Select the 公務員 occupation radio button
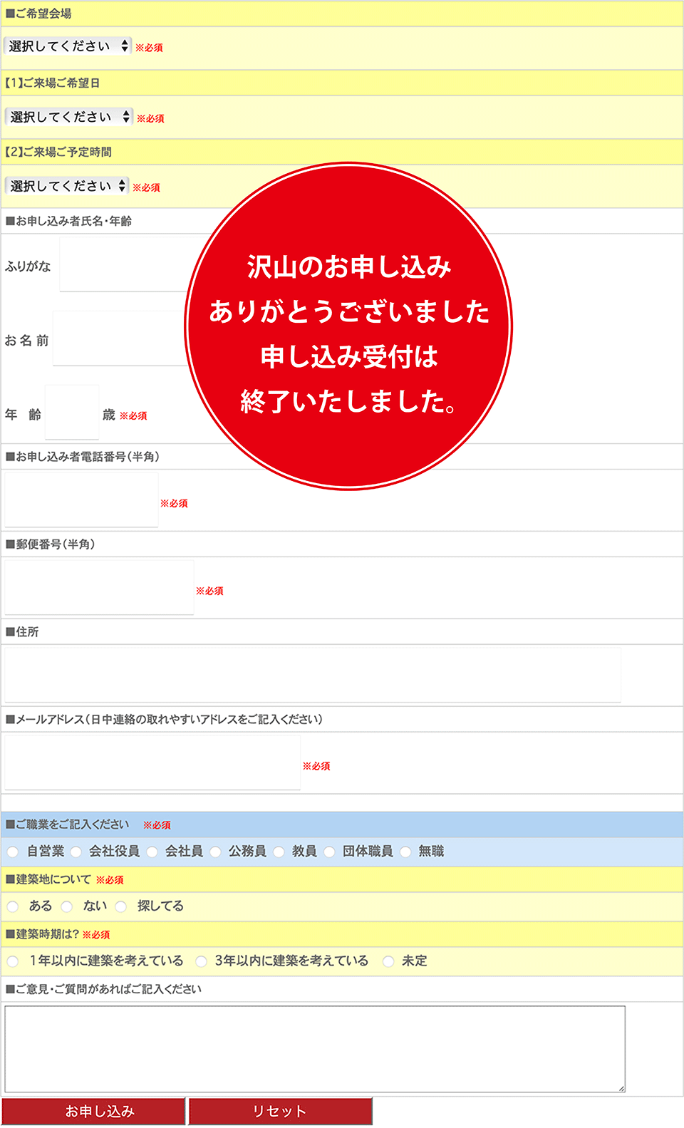This screenshot has width=684, height=1128. [x=215, y=852]
